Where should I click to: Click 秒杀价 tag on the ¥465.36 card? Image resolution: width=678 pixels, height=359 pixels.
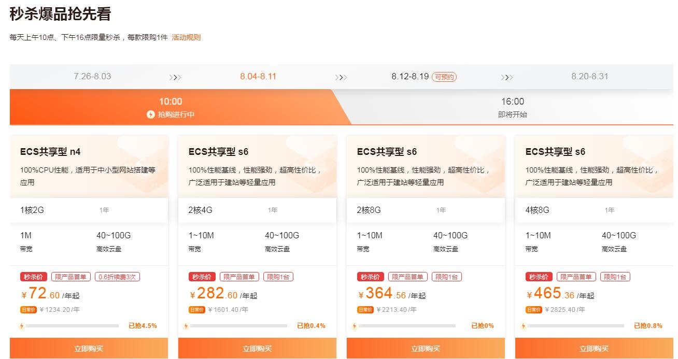coord(539,277)
